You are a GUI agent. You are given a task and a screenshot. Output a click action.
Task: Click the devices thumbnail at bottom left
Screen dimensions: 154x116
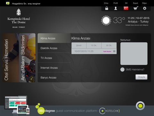pos(17,105)
